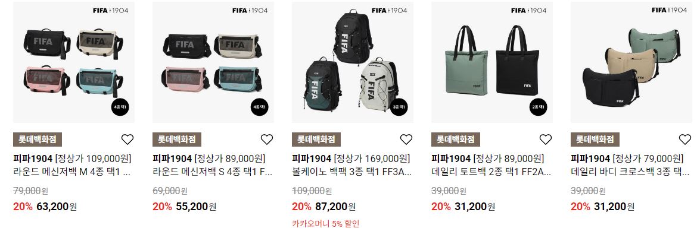This screenshot has width=697, height=244.
Task: Open the 볼케이노 백팩 3종 택1 title link
Action: tap(351, 172)
